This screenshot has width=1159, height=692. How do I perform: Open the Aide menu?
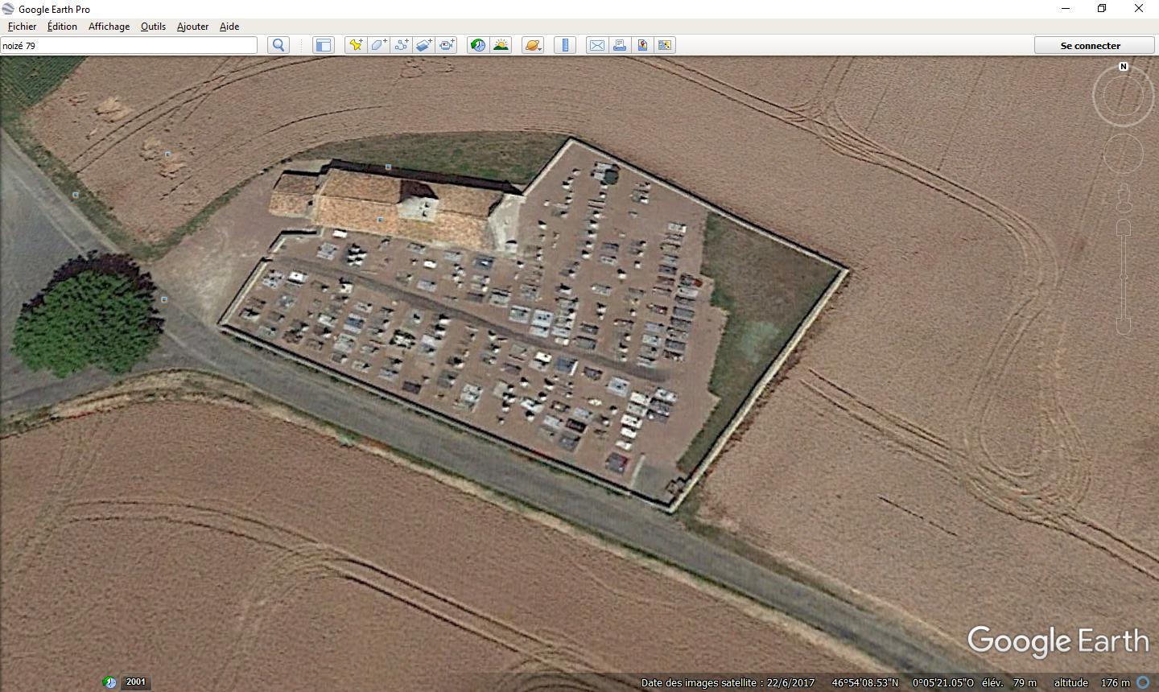tap(229, 27)
